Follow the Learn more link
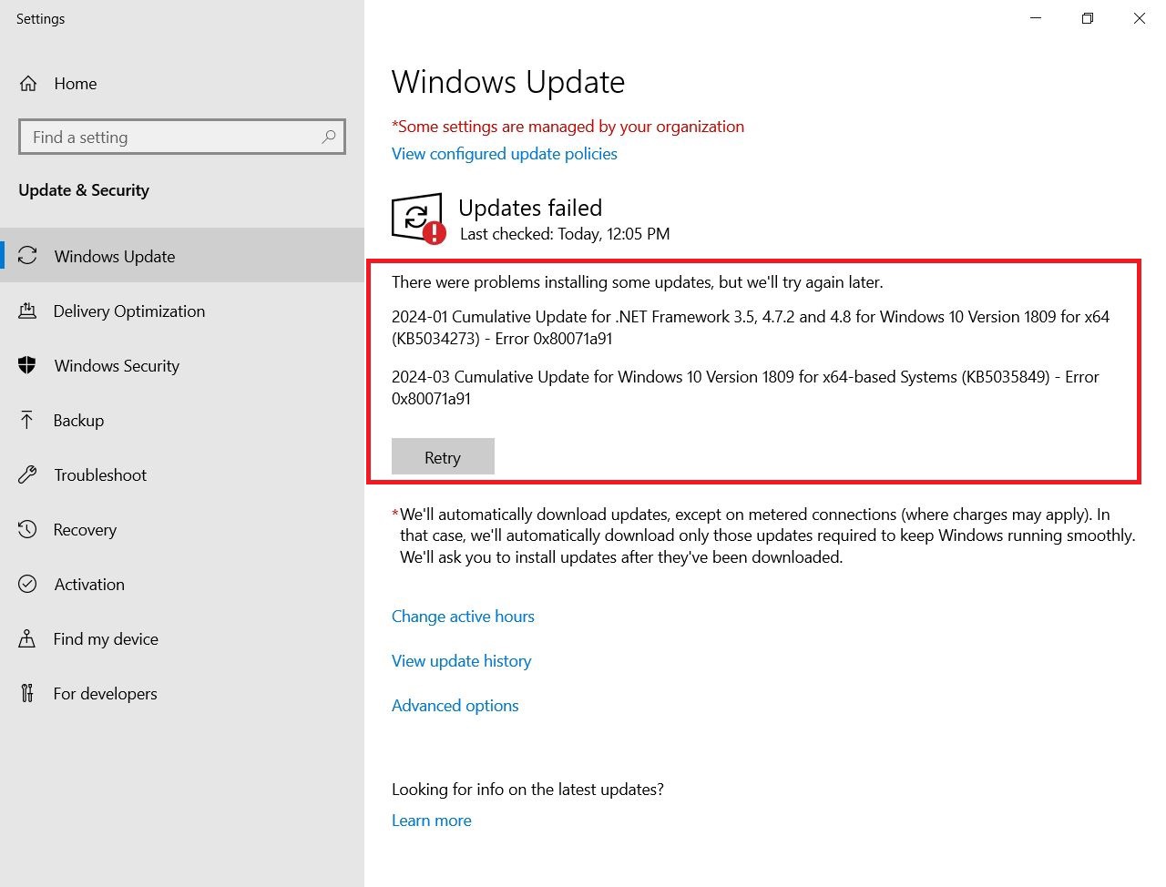The image size is (1166, 887). [431, 821]
